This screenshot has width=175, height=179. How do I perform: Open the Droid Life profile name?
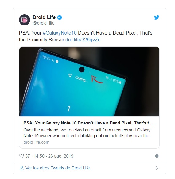(44, 17)
